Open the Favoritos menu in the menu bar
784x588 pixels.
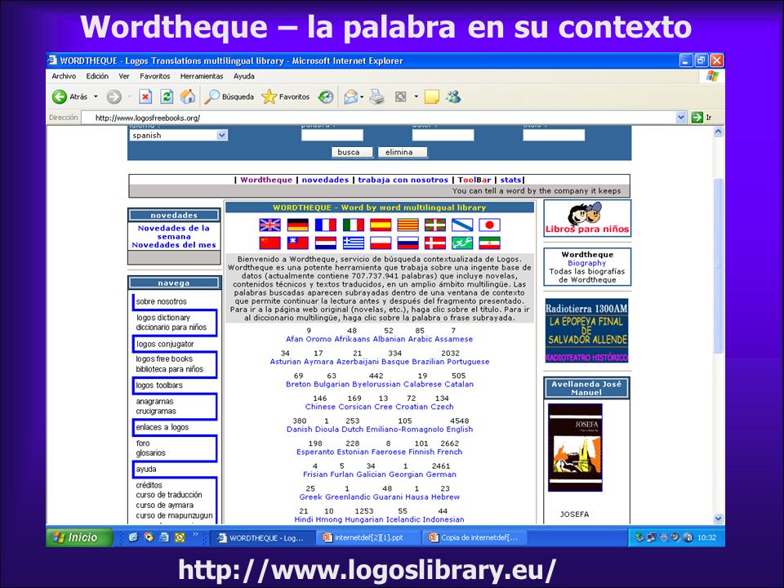[155, 76]
